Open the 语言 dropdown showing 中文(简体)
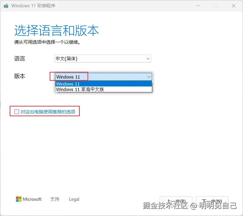 pyautogui.click(x=103, y=59)
